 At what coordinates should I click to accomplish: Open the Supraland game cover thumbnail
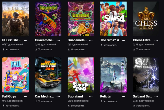point(81,75)
